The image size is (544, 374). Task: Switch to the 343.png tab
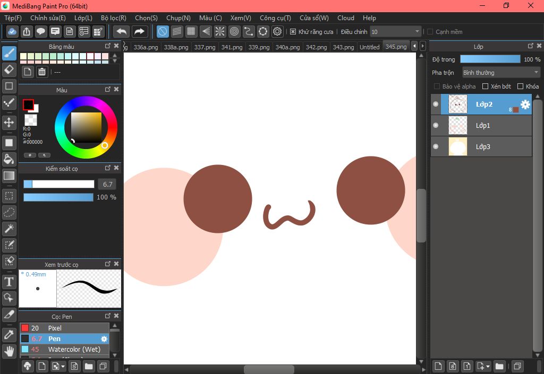(344, 47)
